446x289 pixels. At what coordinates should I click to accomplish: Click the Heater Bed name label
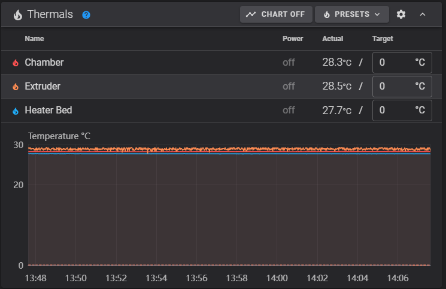pos(48,110)
